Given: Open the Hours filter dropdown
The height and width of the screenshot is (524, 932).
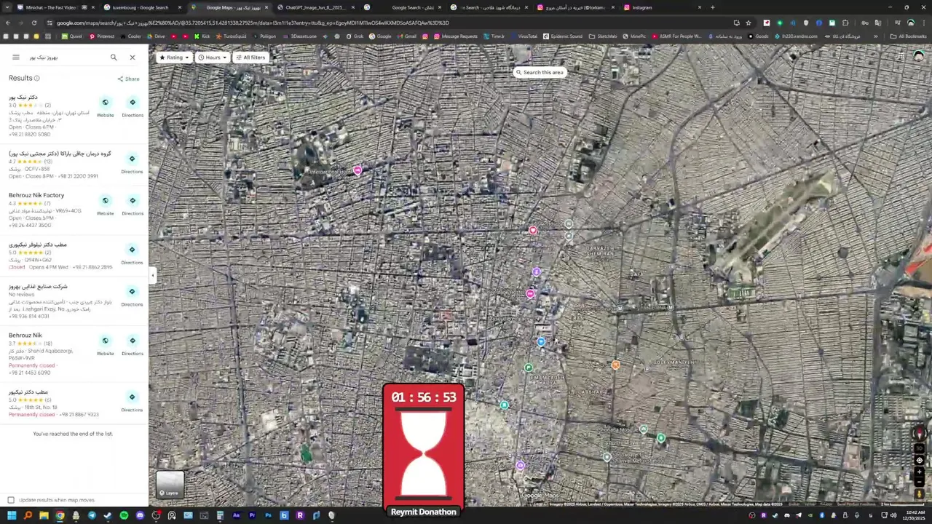Looking at the screenshot, I should point(213,57).
